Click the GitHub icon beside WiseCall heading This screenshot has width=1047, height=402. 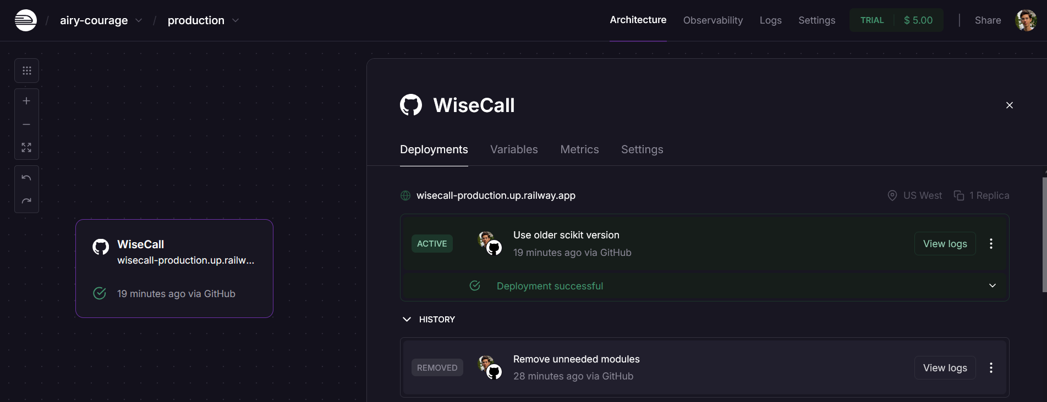[411, 105]
